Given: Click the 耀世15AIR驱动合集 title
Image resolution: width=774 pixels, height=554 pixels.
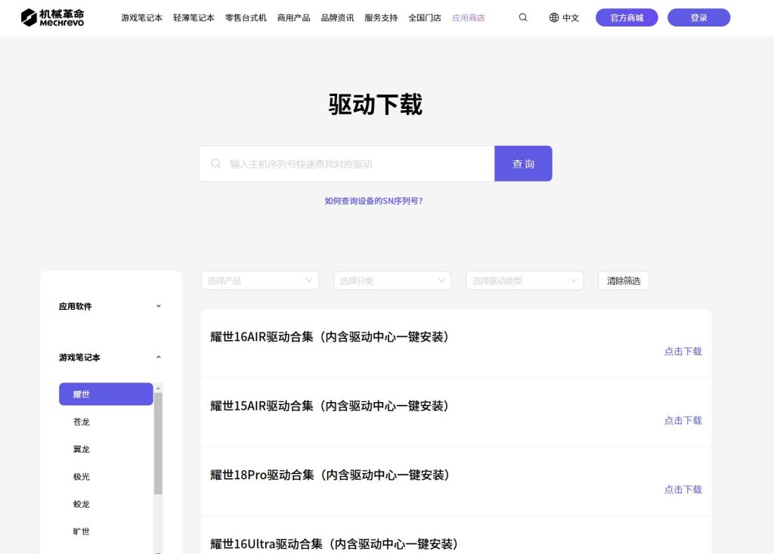Looking at the screenshot, I should [x=330, y=406].
